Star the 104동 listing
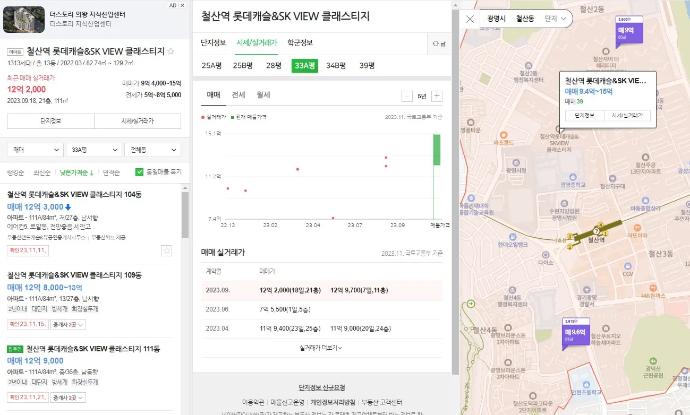The width and height of the screenshot is (690, 415). [x=167, y=250]
